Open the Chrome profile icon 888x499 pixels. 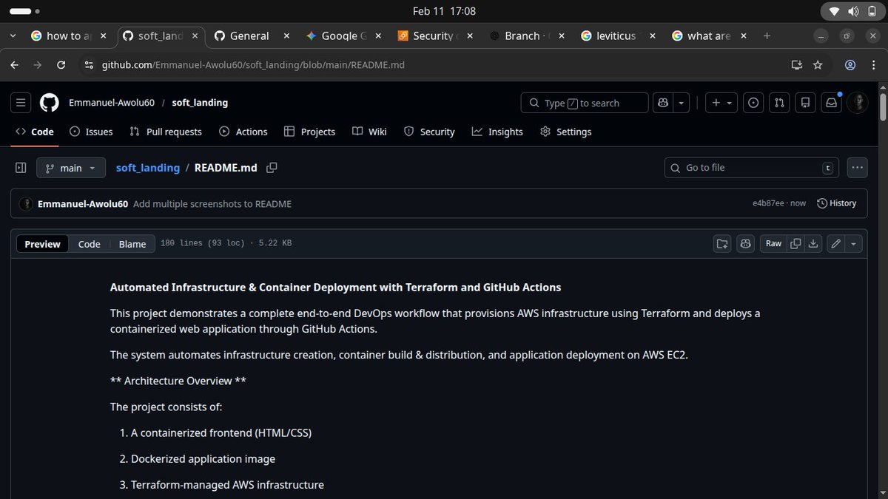click(x=850, y=65)
